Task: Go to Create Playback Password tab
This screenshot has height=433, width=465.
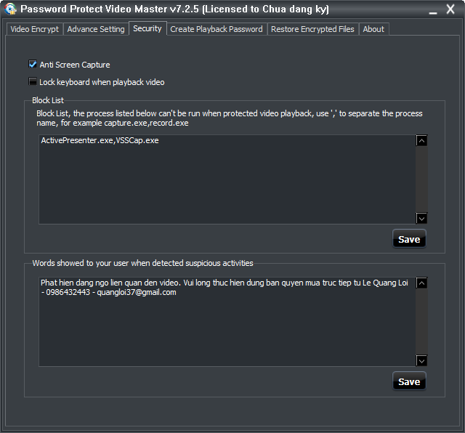Action: pos(217,29)
